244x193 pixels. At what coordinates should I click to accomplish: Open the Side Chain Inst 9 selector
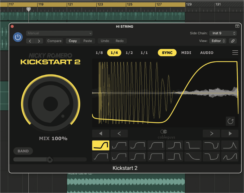(x=223, y=33)
